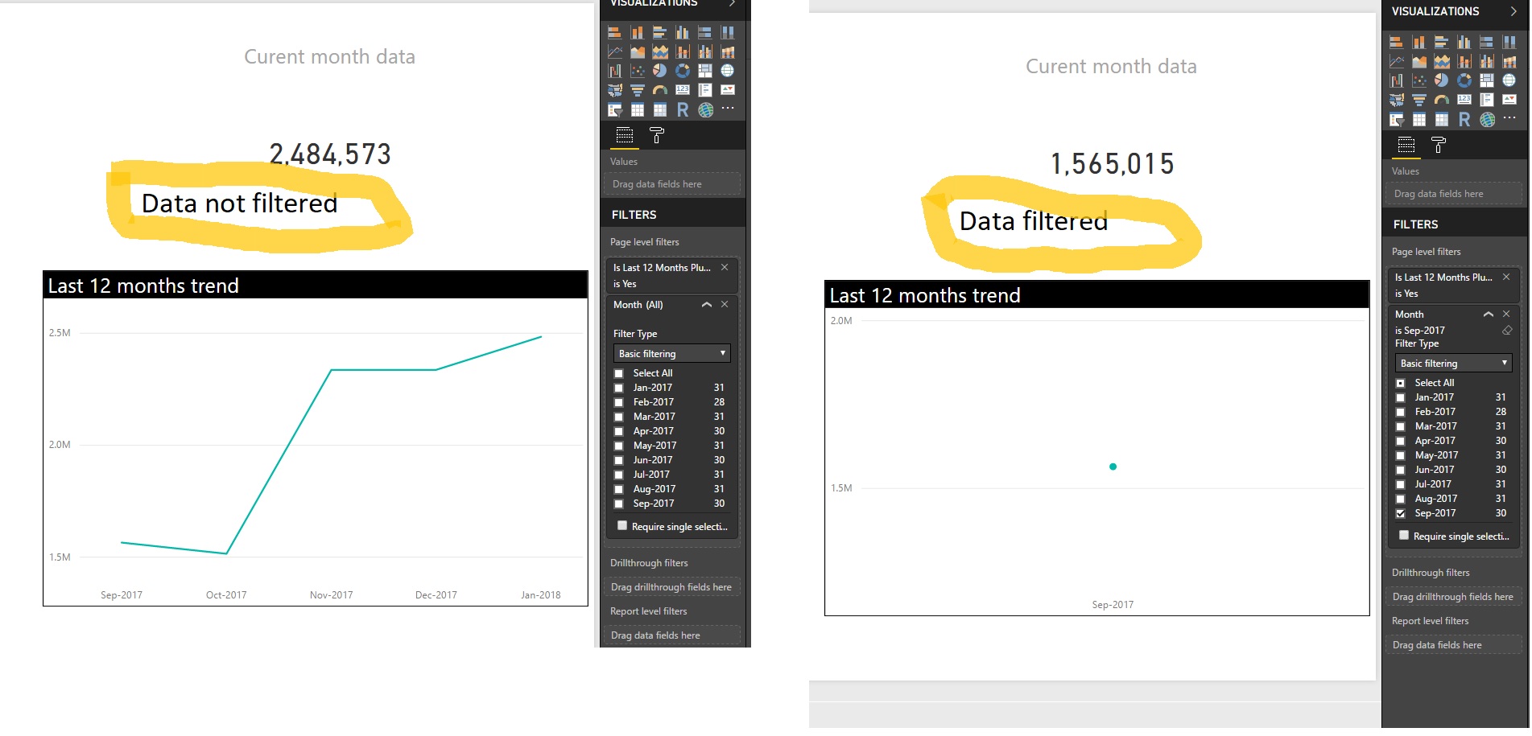Select the treemap visual in the right Visualizations pane
Viewport: 1532px width, 736px height.
click(1487, 80)
